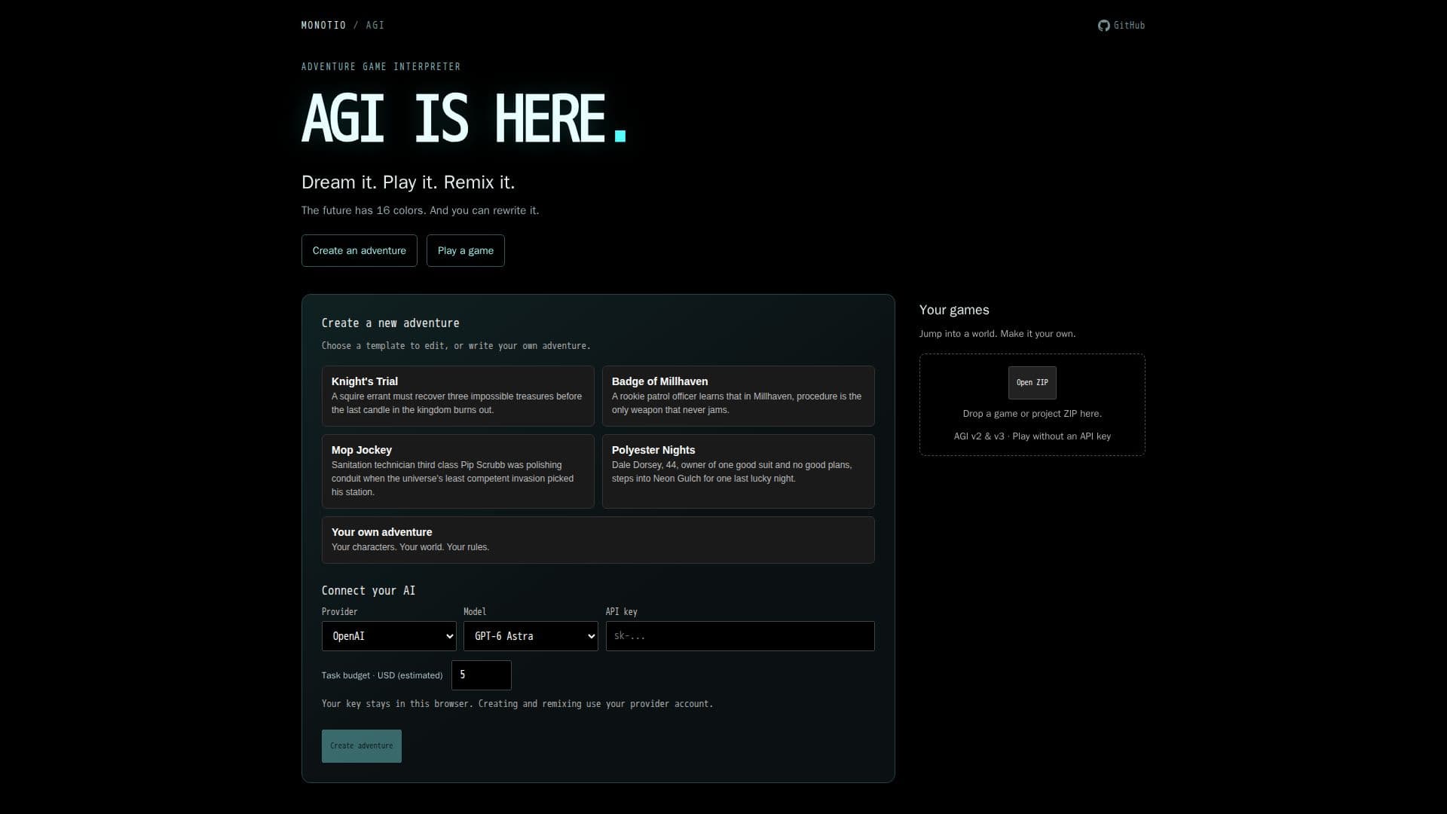Focus the API key input field
The height and width of the screenshot is (814, 1447).
740,636
